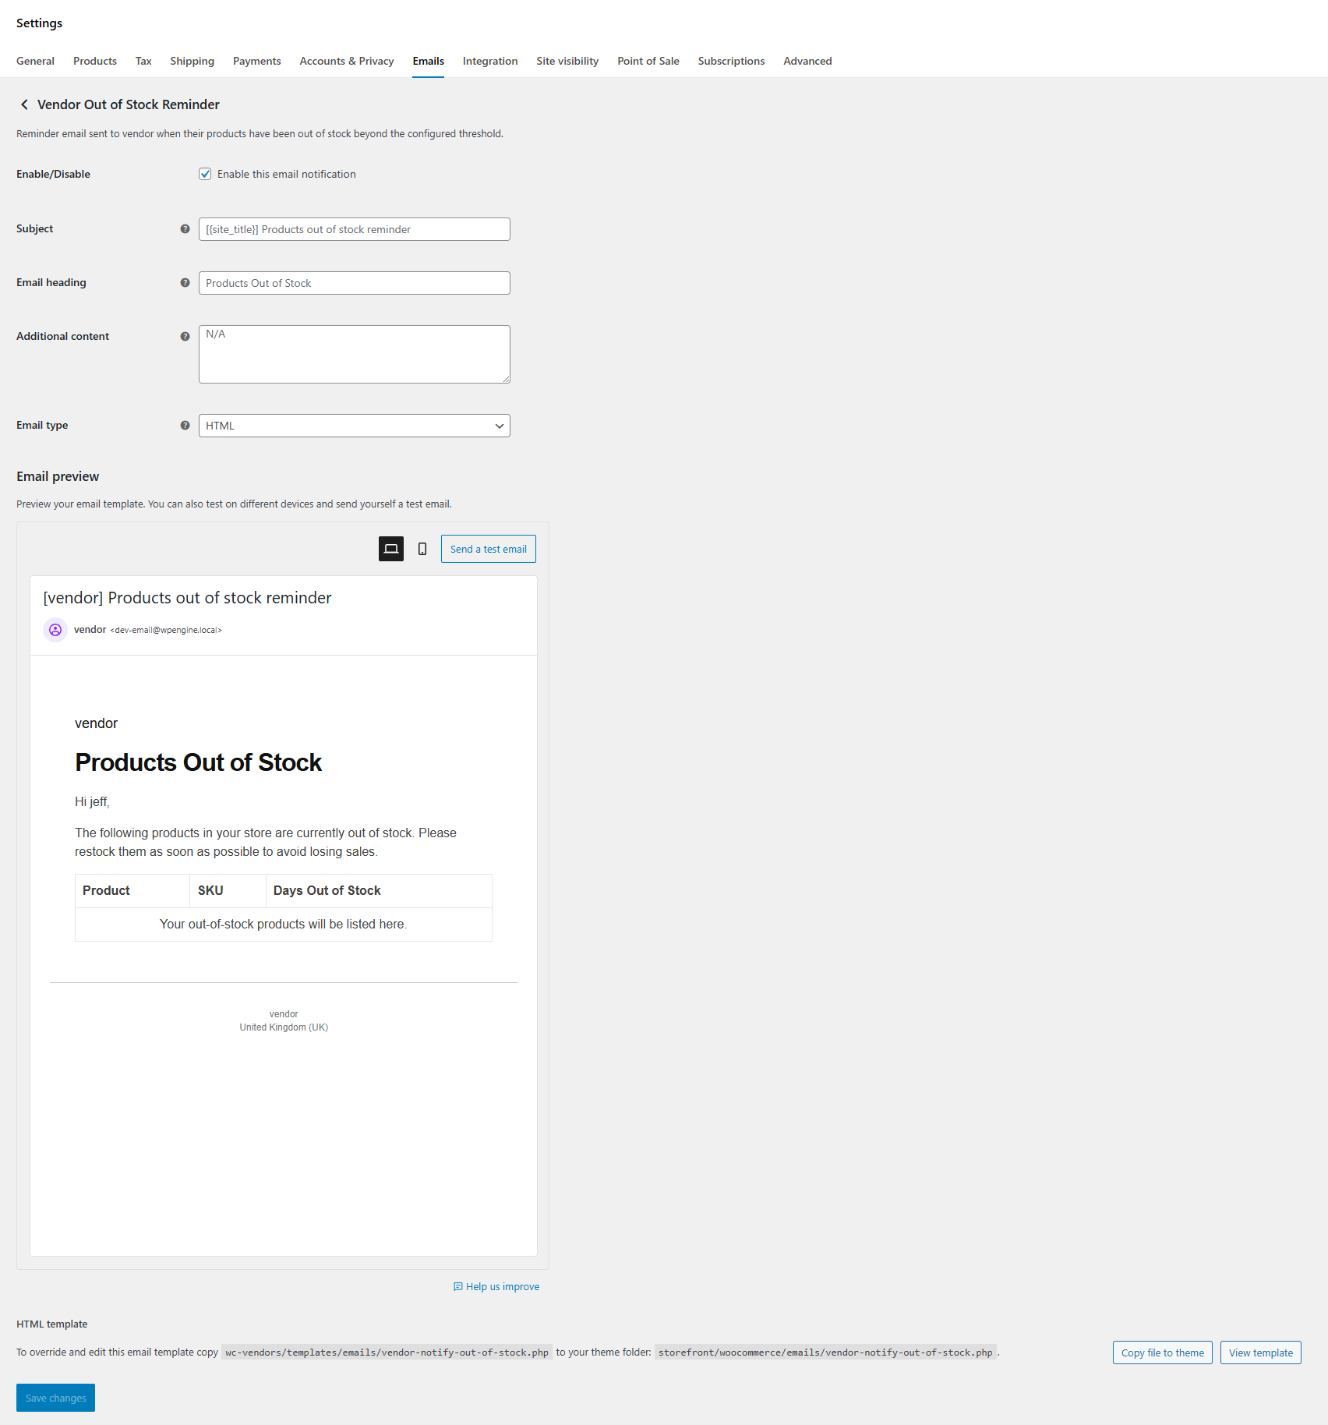Screen dimensions: 1328x1425
Task: Open the Point of Sale tab
Action: [x=648, y=61]
